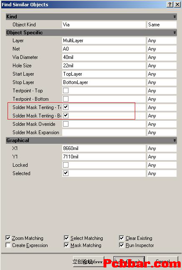Image resolution: width=182 pixels, height=270 pixels.
Task: Enable Create Expression option
Action: click(8, 245)
